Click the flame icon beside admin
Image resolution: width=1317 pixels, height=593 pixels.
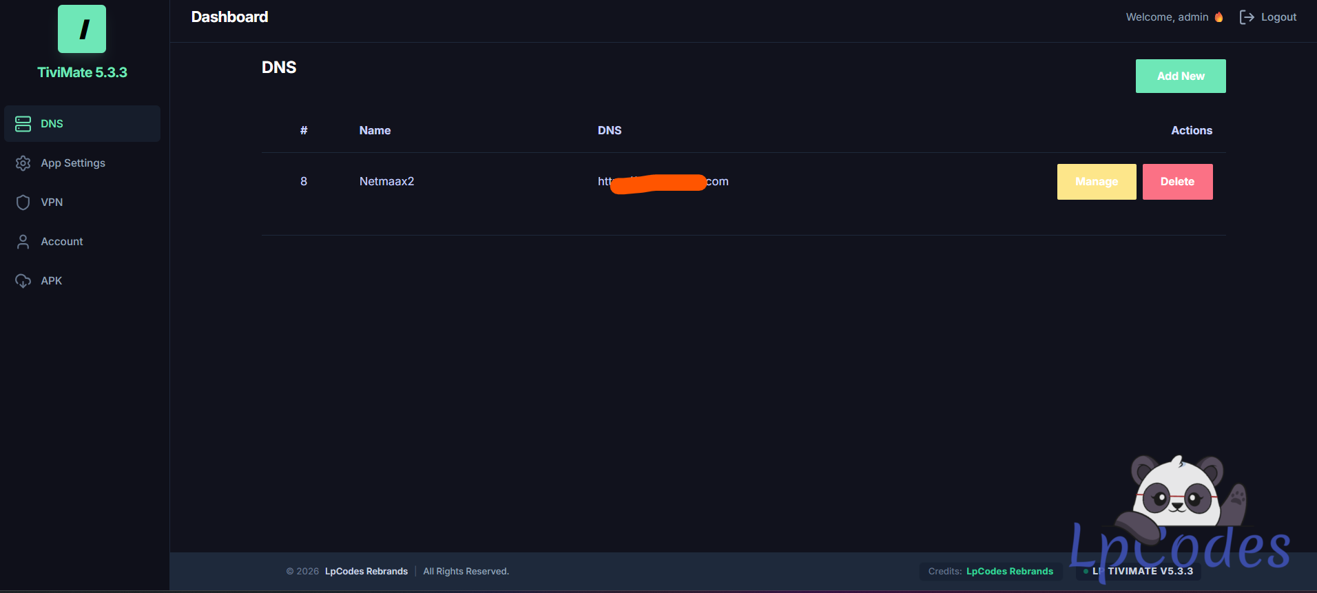coord(1219,17)
